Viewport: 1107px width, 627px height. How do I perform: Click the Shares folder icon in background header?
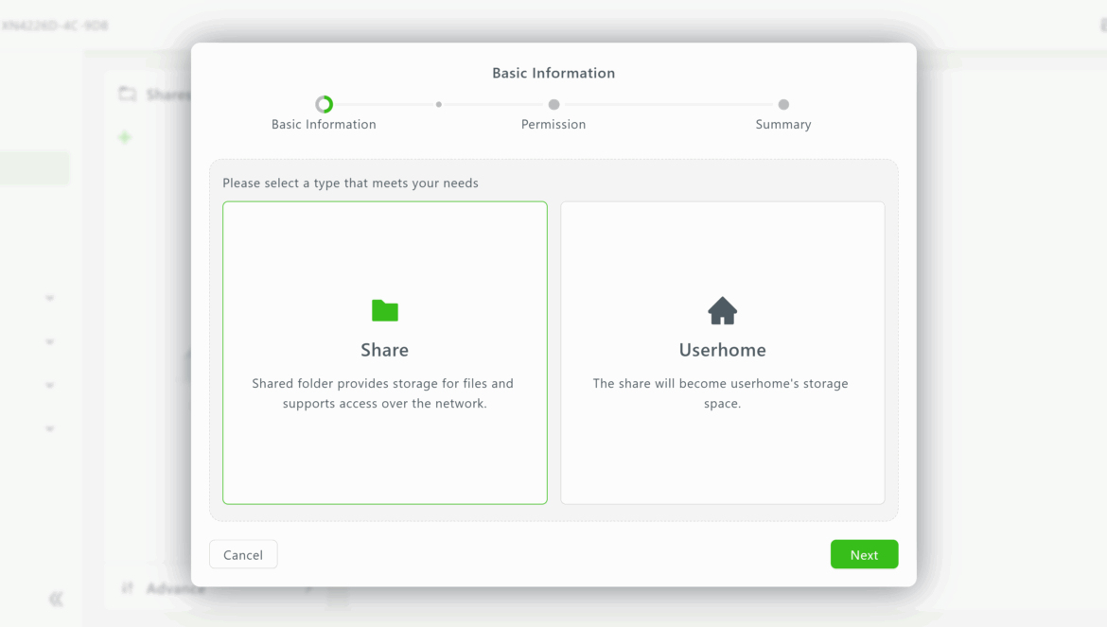127,94
